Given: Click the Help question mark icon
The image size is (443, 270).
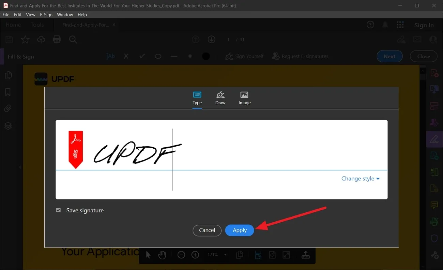Looking at the screenshot, I should pos(370,25).
